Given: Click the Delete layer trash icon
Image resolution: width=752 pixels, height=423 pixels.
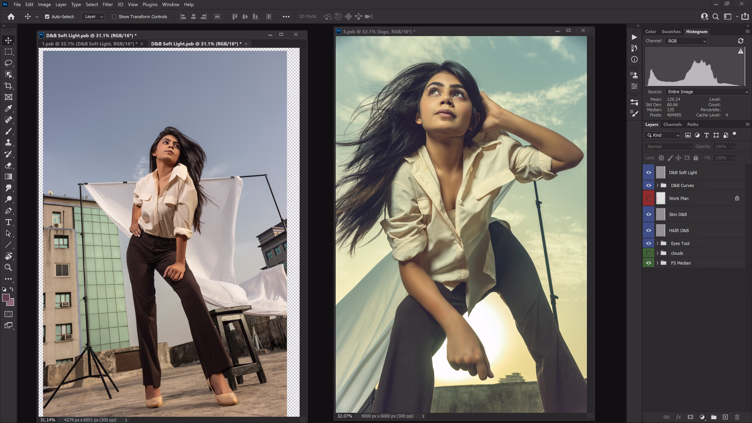Looking at the screenshot, I should 737,417.
